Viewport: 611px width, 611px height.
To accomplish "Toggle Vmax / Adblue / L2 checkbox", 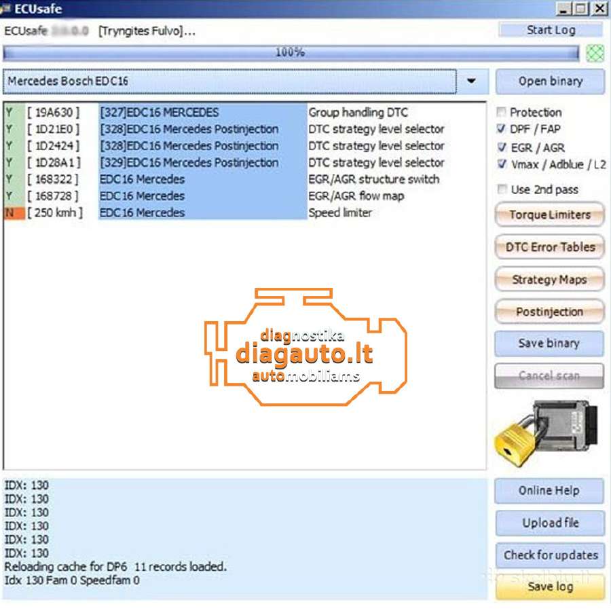I will [502, 164].
